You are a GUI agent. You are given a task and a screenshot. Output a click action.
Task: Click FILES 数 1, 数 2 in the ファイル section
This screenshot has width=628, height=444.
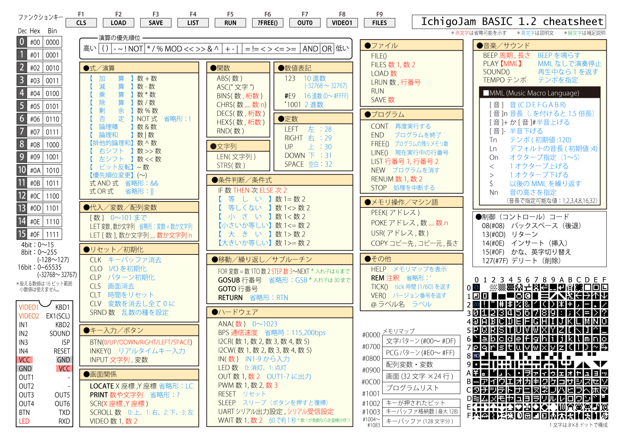393,65
